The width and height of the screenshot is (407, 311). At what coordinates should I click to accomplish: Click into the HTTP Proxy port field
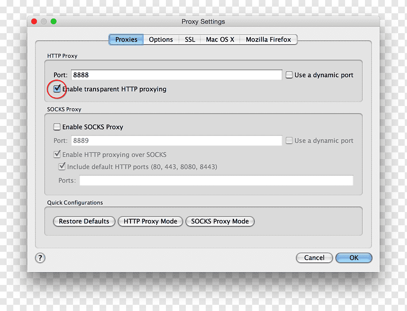click(177, 75)
